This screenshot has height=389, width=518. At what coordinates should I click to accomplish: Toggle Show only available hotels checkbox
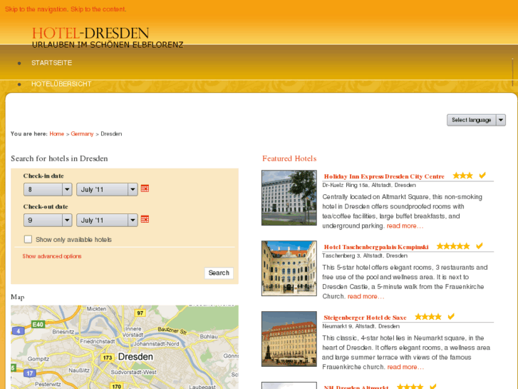(28, 239)
